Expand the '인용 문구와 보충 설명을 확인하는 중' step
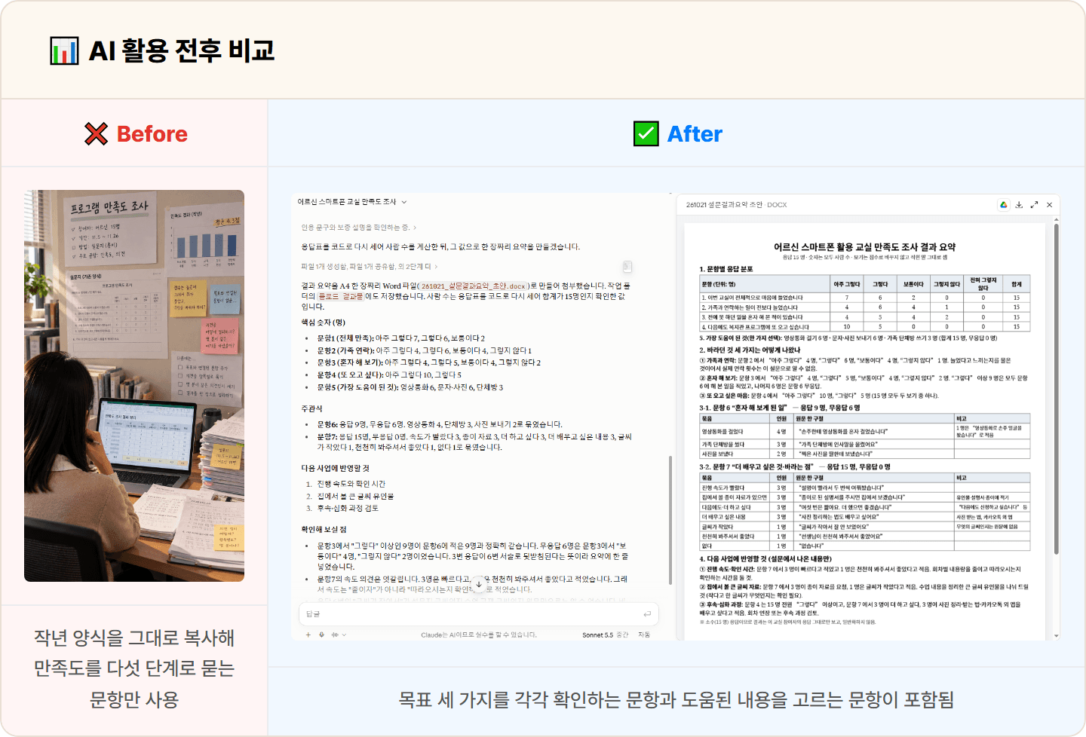Viewport: 1086px width, 737px height. point(359,228)
